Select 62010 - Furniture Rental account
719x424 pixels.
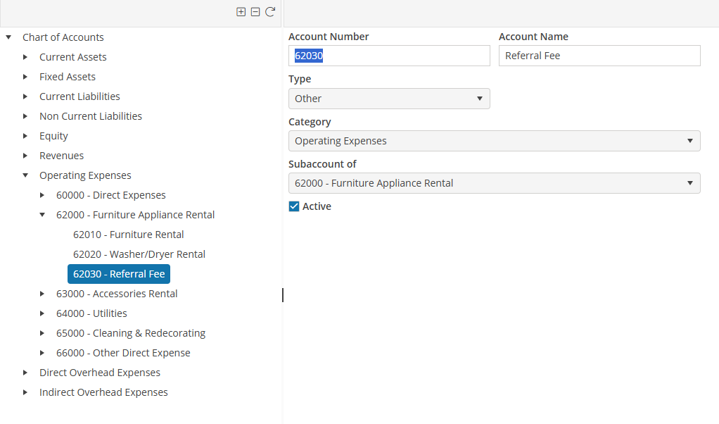point(128,235)
